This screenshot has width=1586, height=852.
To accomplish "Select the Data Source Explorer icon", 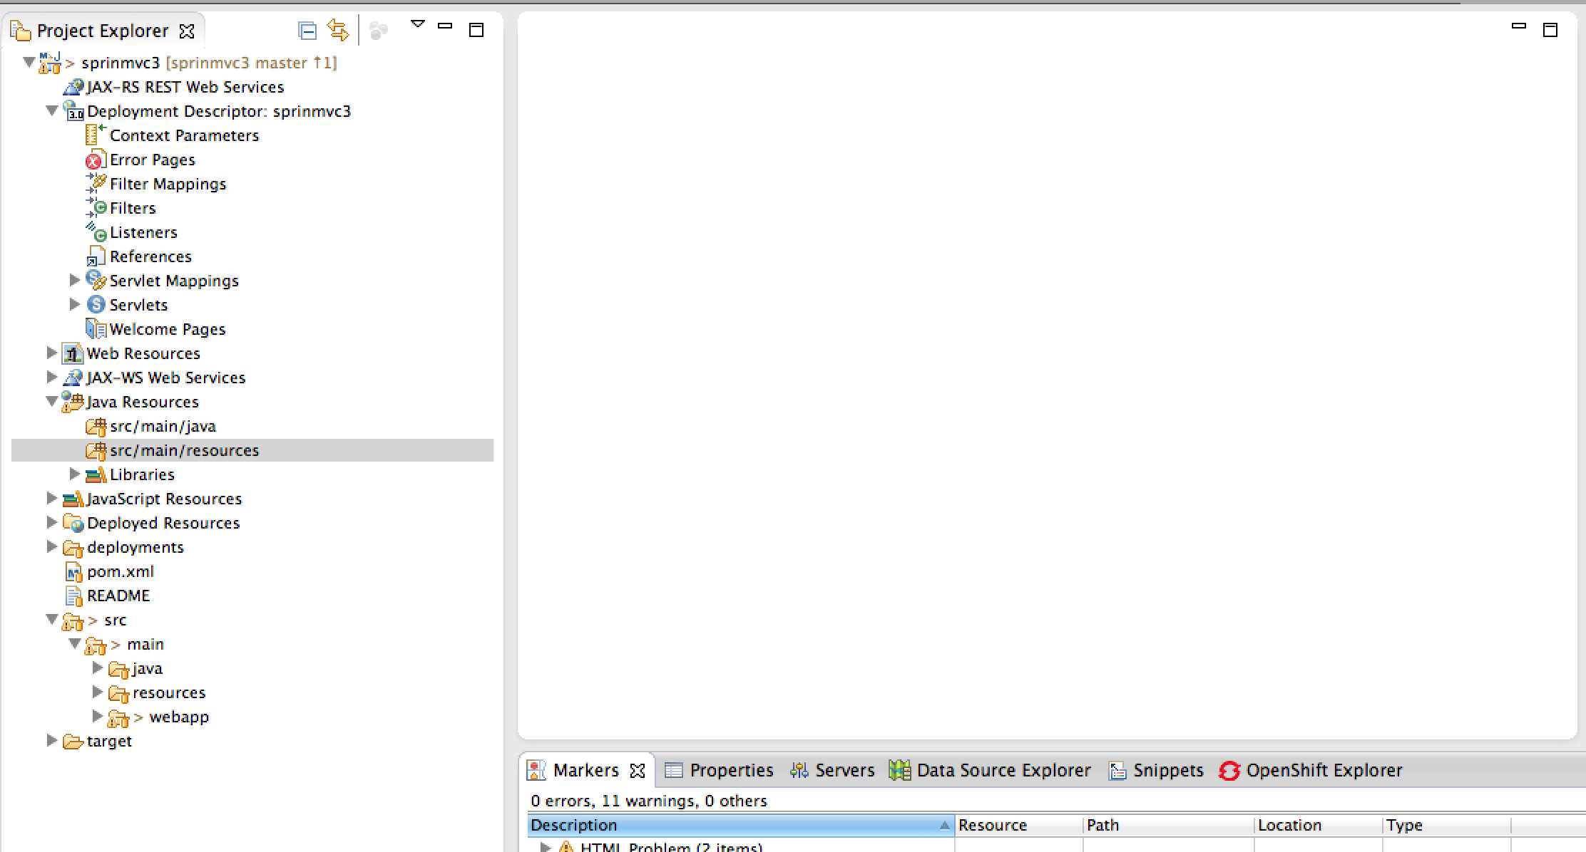I will (x=900, y=770).
